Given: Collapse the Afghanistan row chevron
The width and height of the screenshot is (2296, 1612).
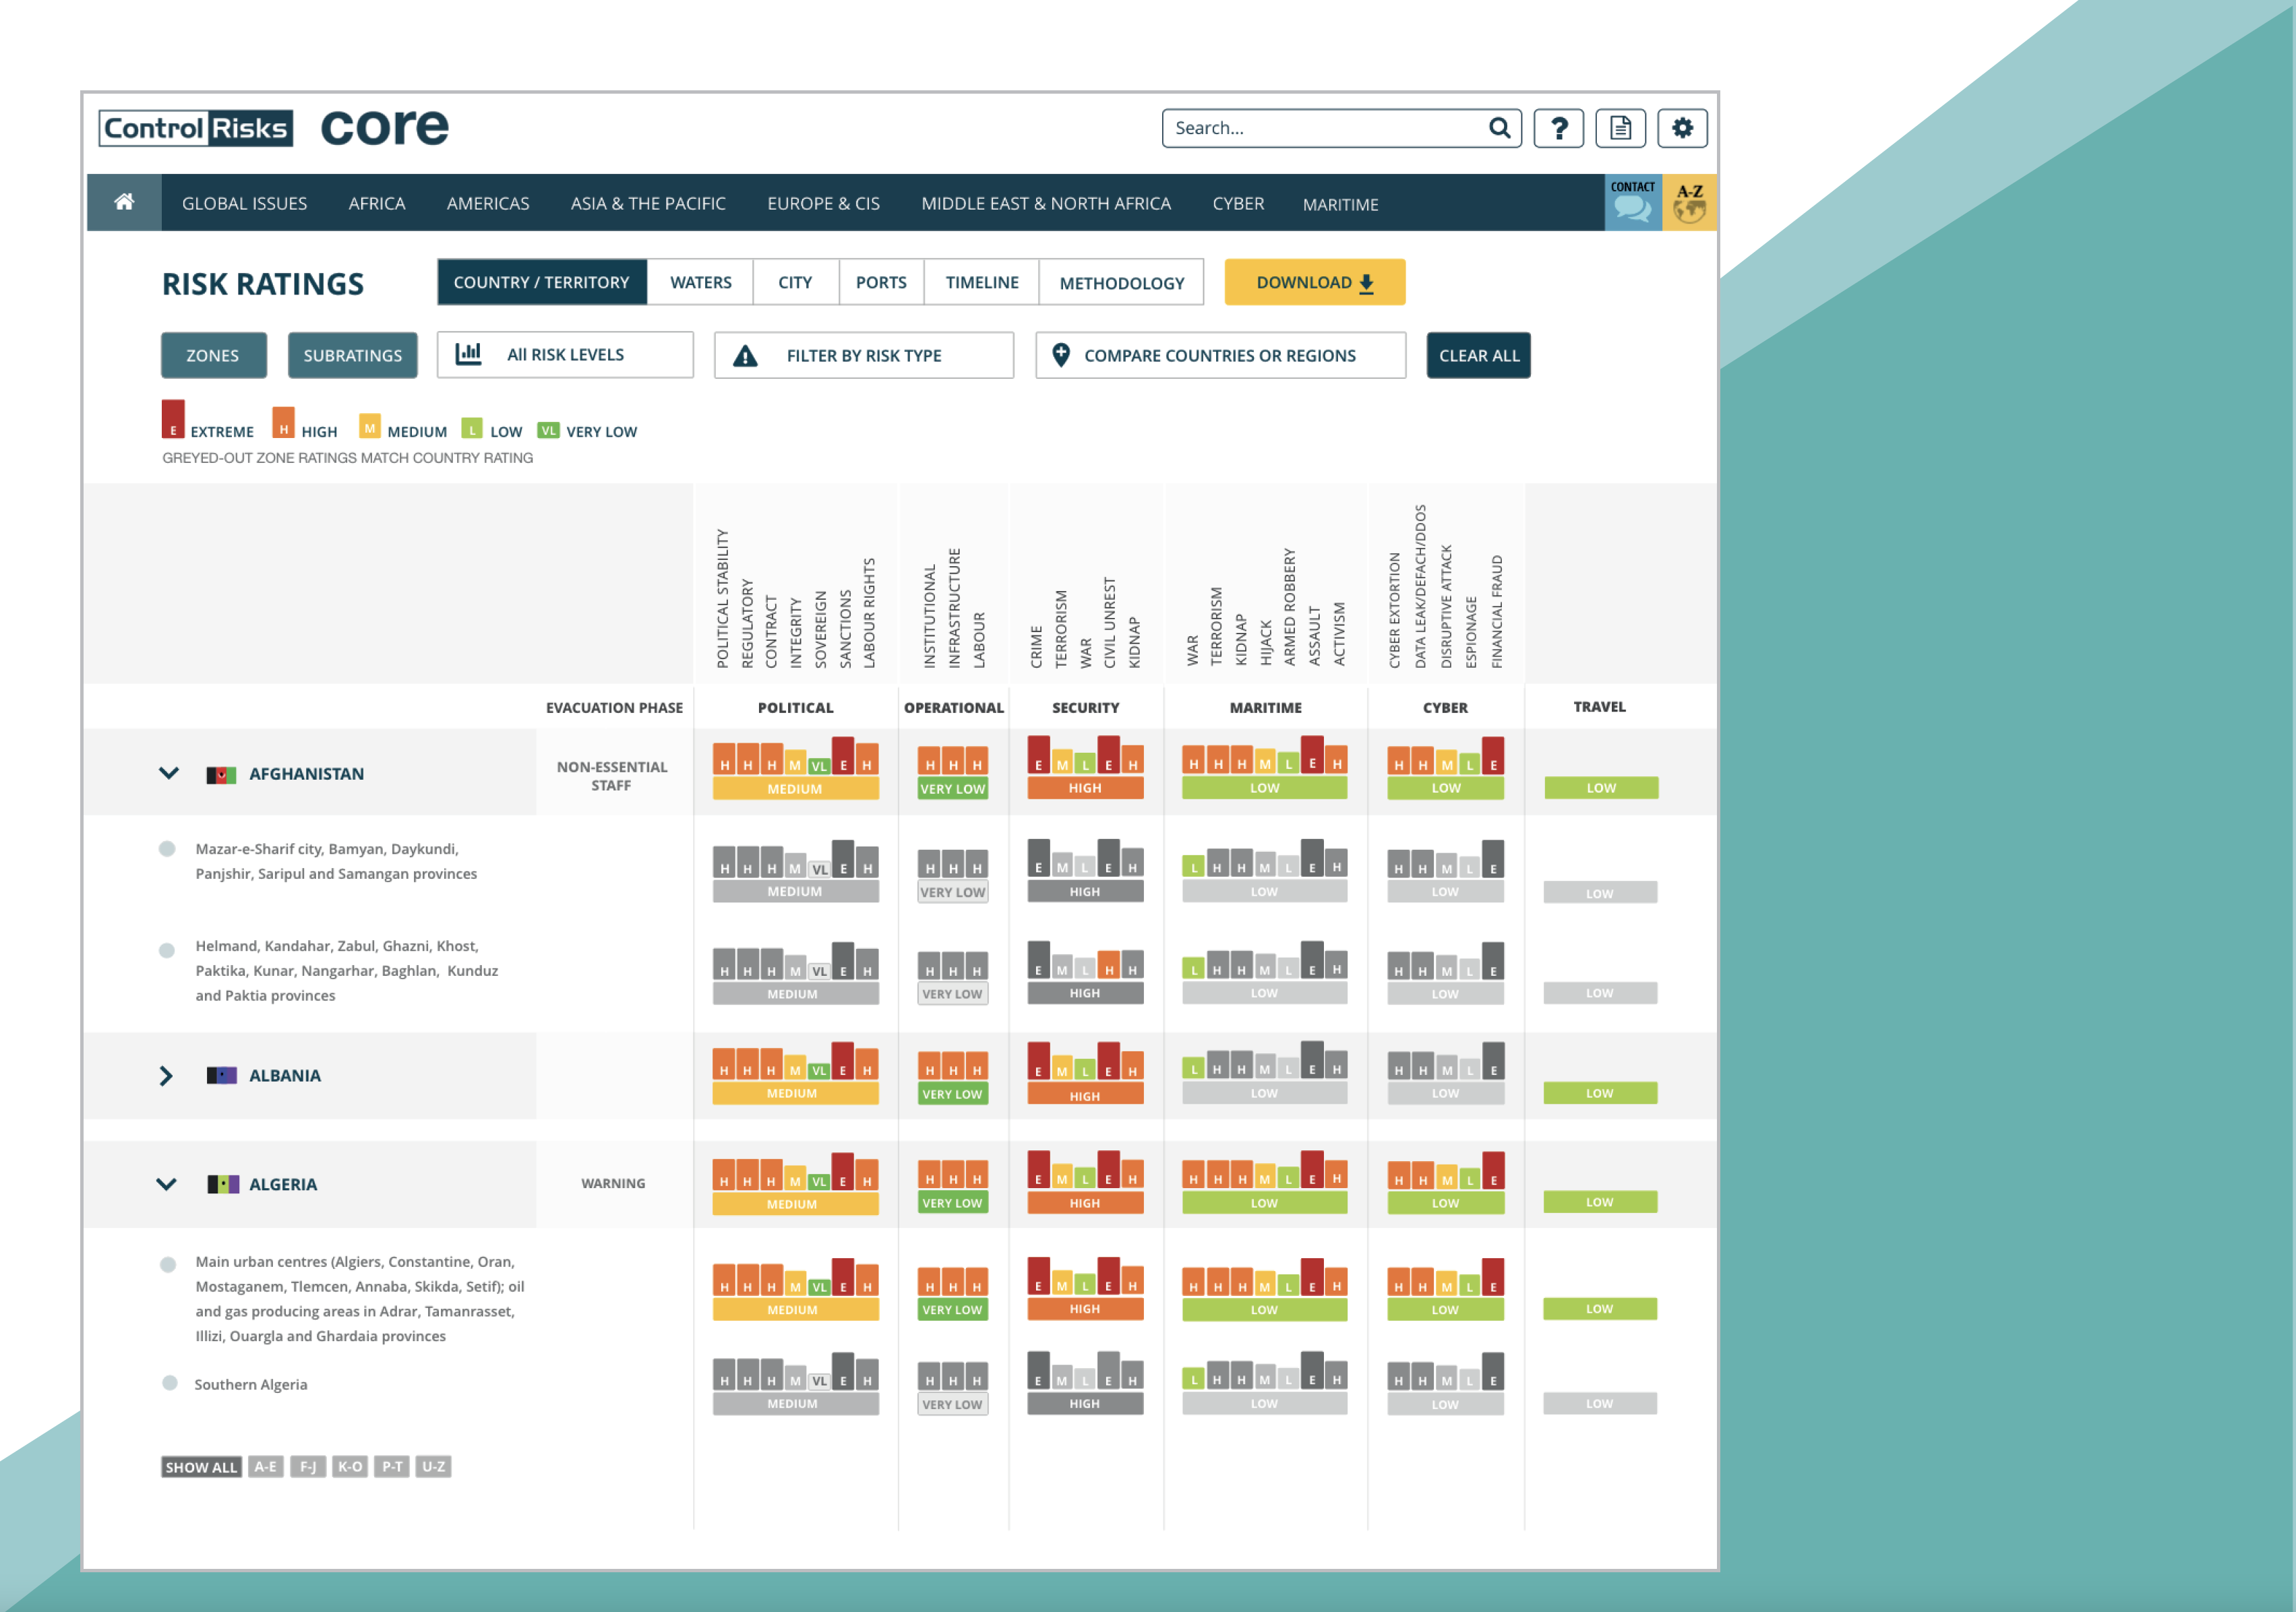Looking at the screenshot, I should coord(169,773).
